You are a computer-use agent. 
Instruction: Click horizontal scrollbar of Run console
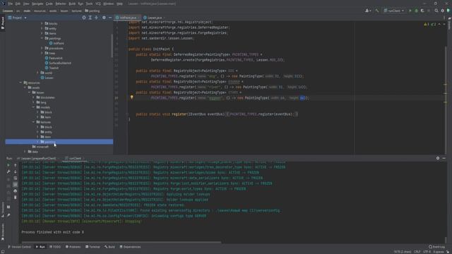(x=121, y=242)
